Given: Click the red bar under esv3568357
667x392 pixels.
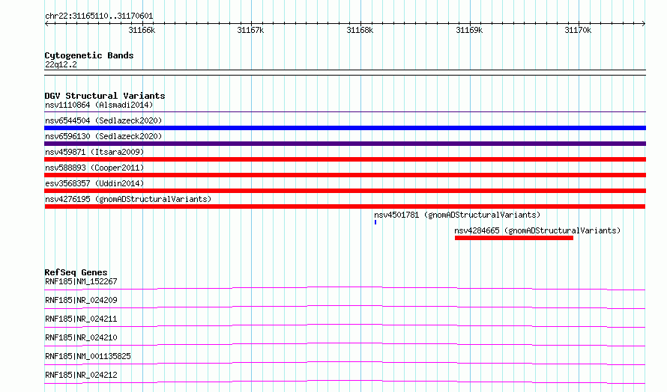Looking at the screenshot, I should [x=345, y=191].
